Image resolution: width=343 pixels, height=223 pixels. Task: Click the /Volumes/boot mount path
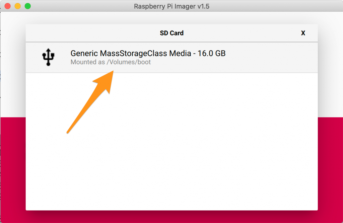129,62
